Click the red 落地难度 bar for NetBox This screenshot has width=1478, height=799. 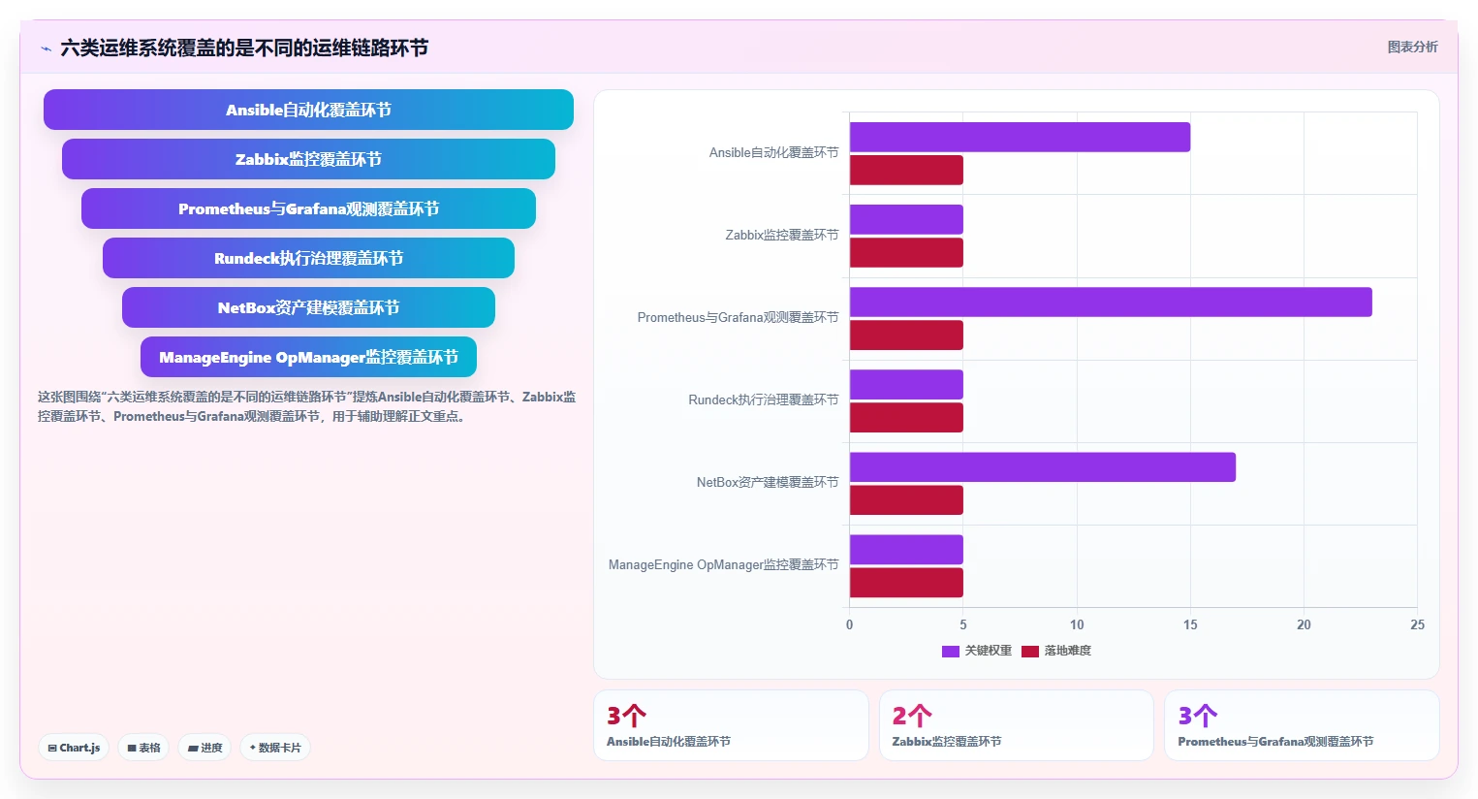pyautogui.click(x=906, y=499)
